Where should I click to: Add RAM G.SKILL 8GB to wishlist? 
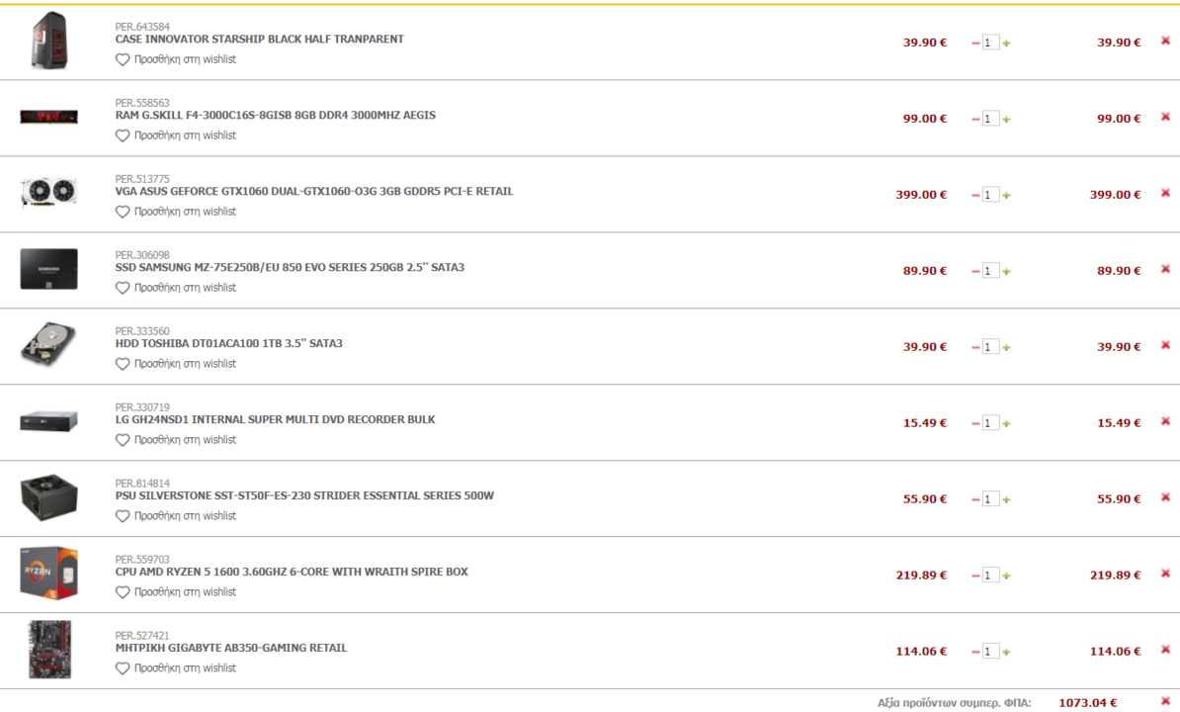coord(175,135)
